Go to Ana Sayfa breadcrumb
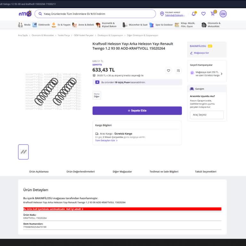Image resolution: width=246 pixels, height=246 pixels. click(23, 35)
